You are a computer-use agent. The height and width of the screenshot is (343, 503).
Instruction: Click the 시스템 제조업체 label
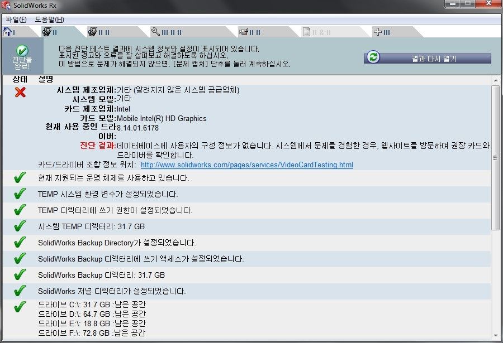tap(86, 90)
